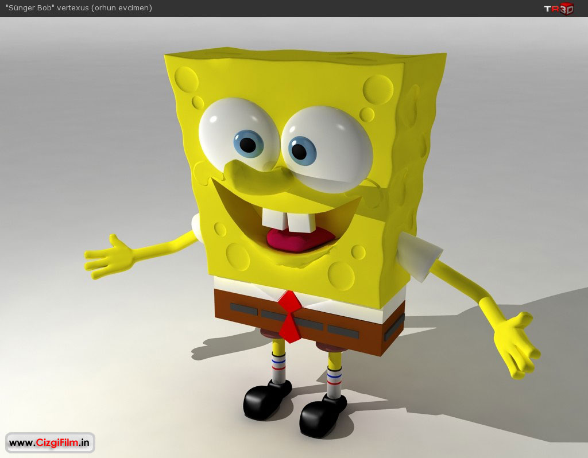Click the blue pupil of the right-side eye
Viewport: 588px width, 458px height.
(301, 150)
